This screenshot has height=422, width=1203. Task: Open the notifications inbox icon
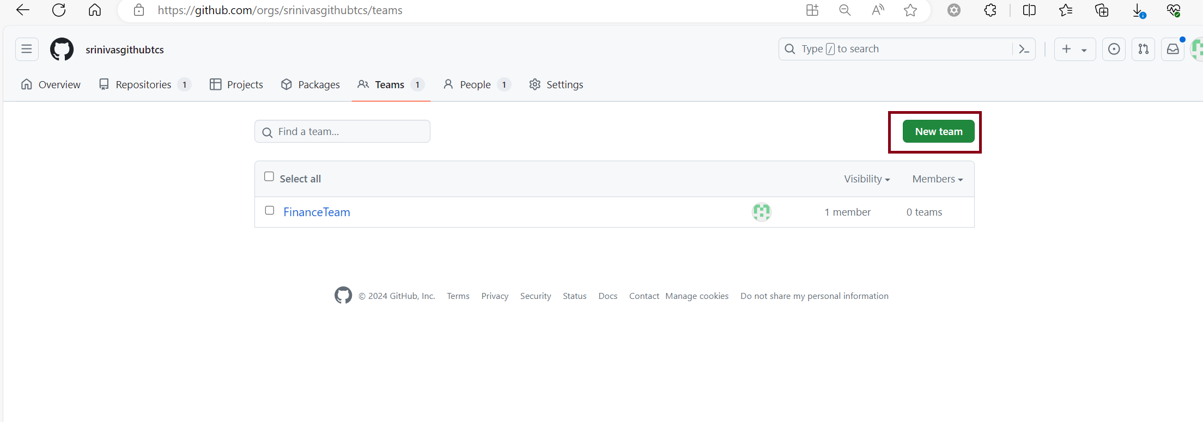(x=1173, y=49)
